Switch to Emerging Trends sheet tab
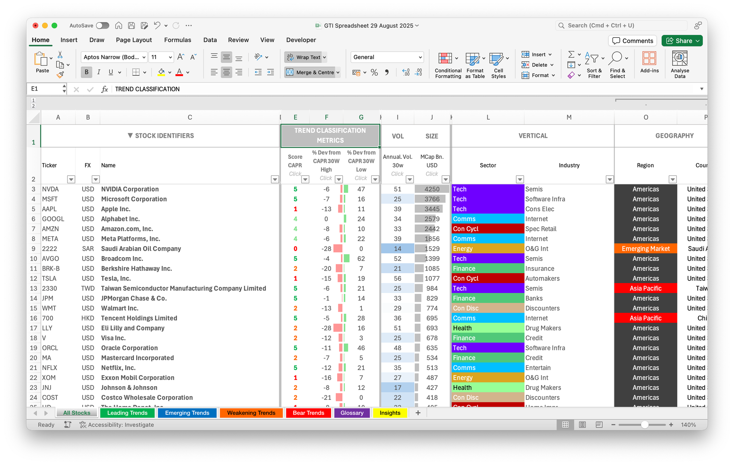 [187, 413]
